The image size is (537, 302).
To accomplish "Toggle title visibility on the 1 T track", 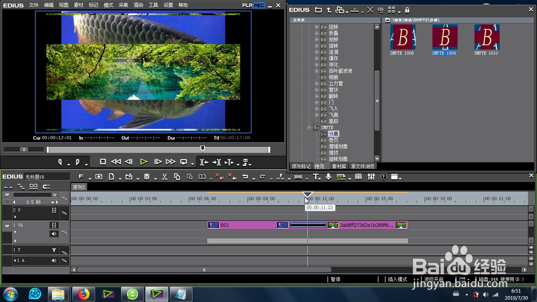I will 54,250.
